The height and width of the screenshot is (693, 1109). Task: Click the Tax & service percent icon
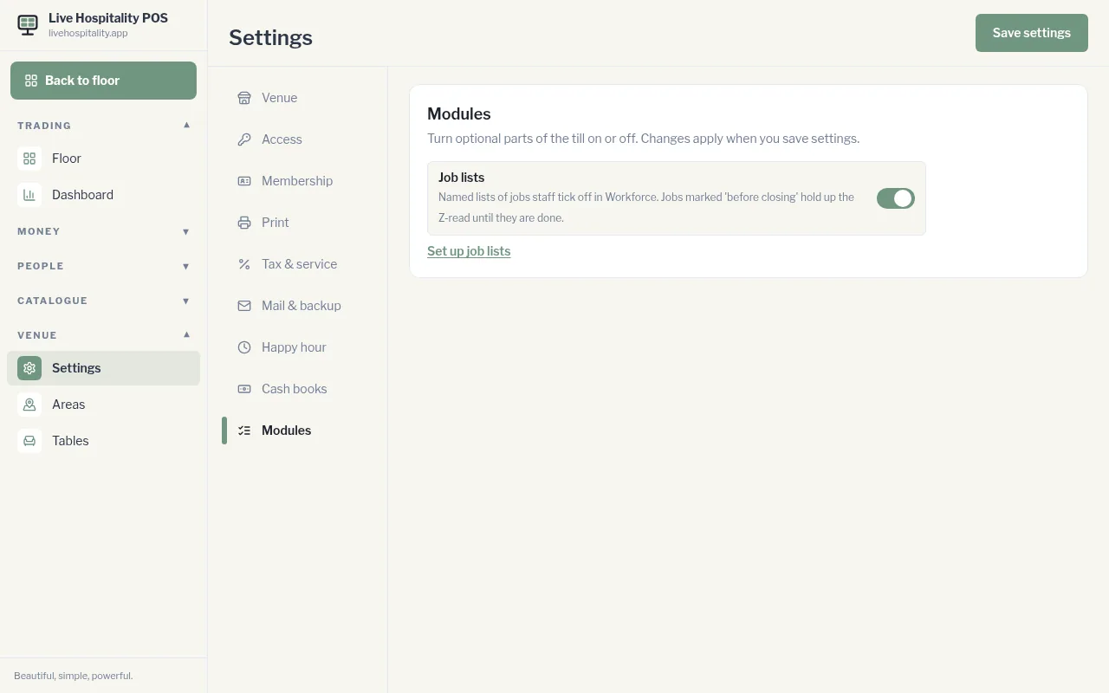[244, 264]
